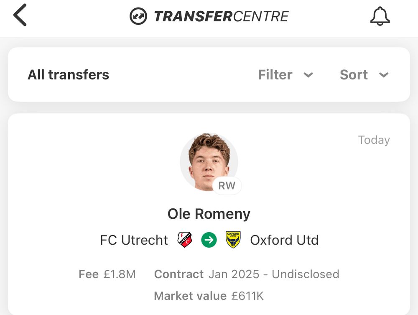Tap the £1.8M fee detail
Image resolution: width=418 pixels, height=315 pixels.
(120, 274)
